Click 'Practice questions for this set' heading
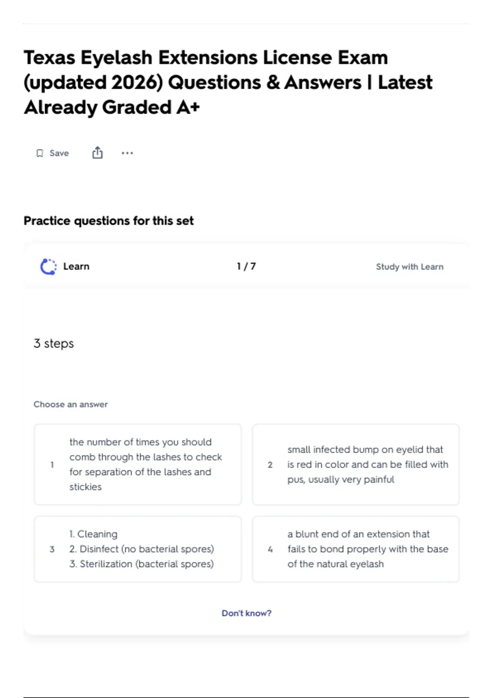The image size is (492, 698). [x=109, y=221]
